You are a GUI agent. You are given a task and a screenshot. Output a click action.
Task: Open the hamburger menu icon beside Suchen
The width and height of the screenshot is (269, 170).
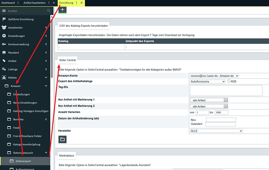point(4,11)
